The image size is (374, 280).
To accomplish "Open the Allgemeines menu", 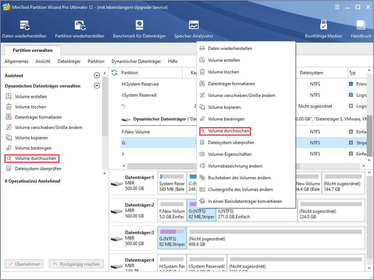I will (x=16, y=61).
